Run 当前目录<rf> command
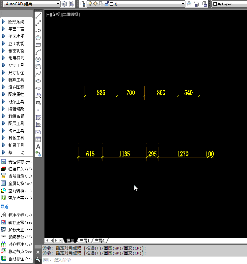Image resolution: width=247 pixels, height=264 pixels. pyautogui.click(x=17, y=176)
